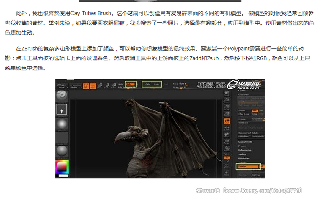The width and height of the screenshot is (317, 198).
Task: Open the gray material sphere
Action: pyautogui.click(x=62, y=151)
